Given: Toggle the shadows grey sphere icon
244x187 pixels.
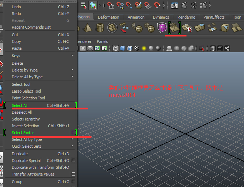Looking at the screenshot, I should pos(151,48).
